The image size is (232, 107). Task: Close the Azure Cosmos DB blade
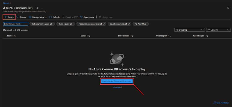point(228,8)
